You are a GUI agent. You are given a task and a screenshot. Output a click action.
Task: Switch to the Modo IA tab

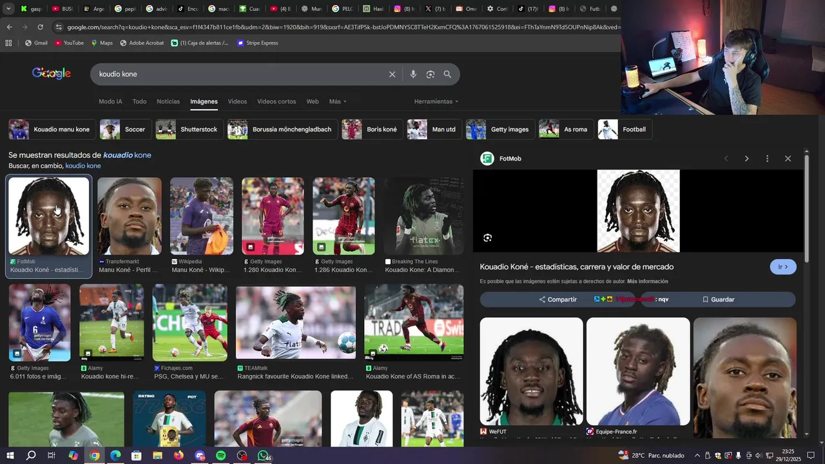coord(110,102)
